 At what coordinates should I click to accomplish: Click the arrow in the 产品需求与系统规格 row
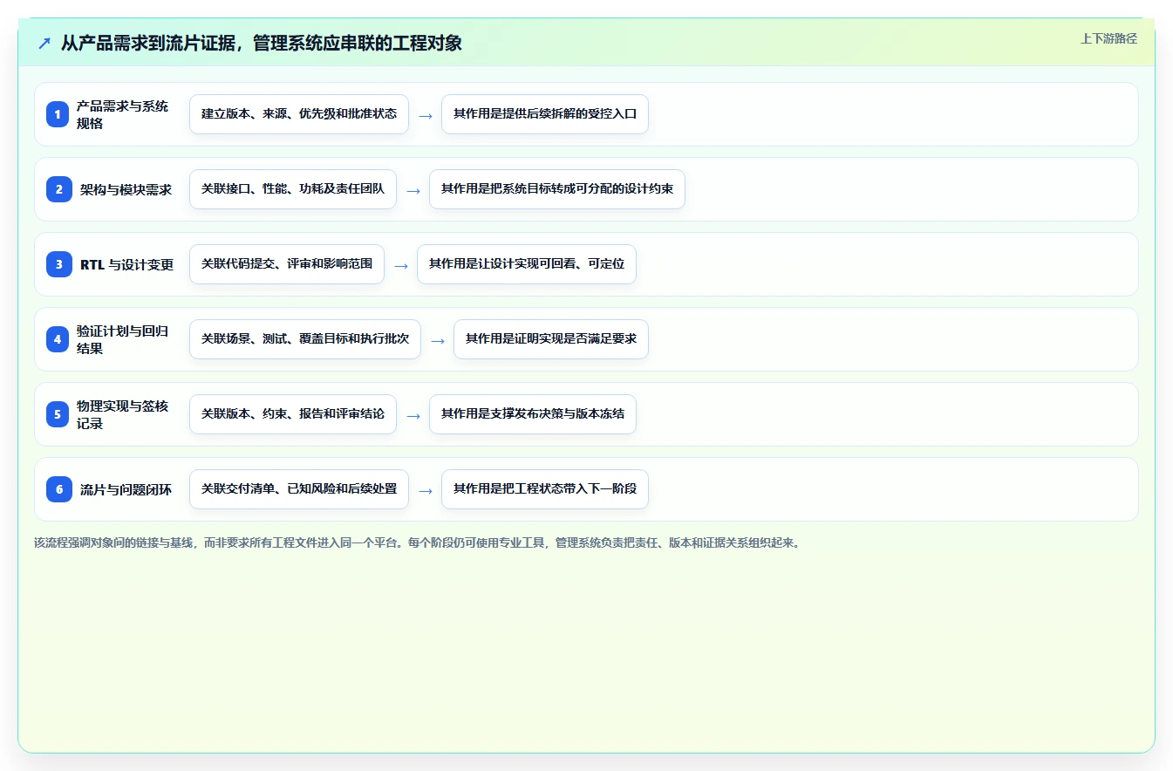tap(426, 115)
